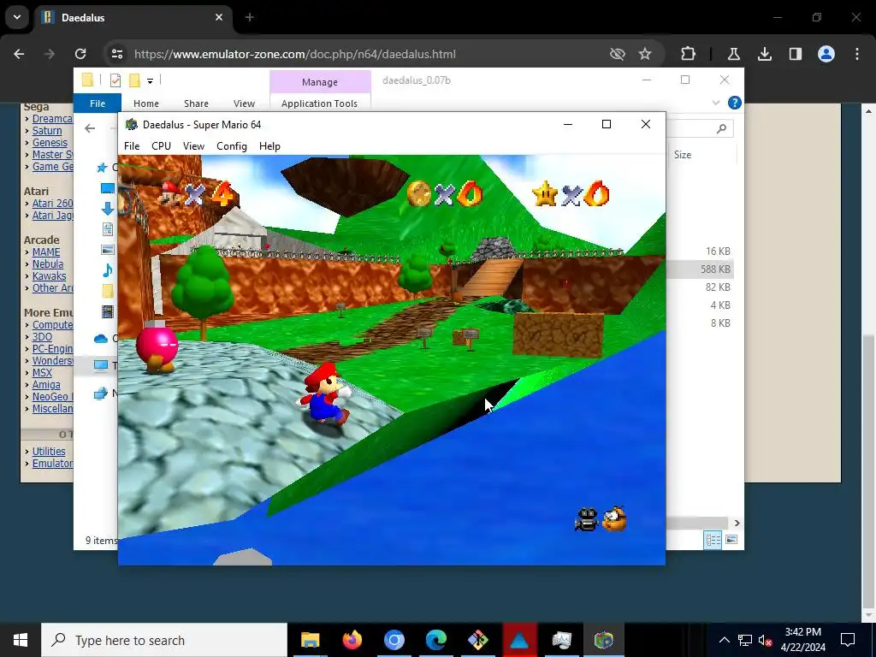The image size is (876, 657).
Task: Select Videos film icon in Explorer sidebar
Action: pos(107,311)
